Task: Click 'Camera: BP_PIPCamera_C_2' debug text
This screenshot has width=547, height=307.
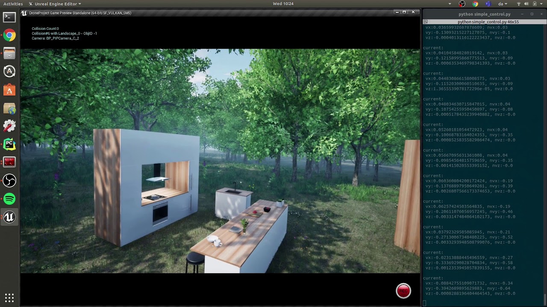Action: (x=55, y=38)
